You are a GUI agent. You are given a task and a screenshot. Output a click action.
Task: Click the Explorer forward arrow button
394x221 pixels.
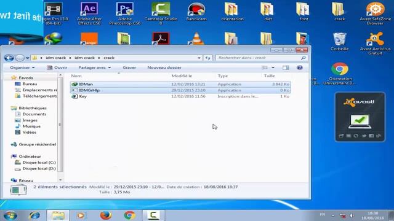(20, 58)
